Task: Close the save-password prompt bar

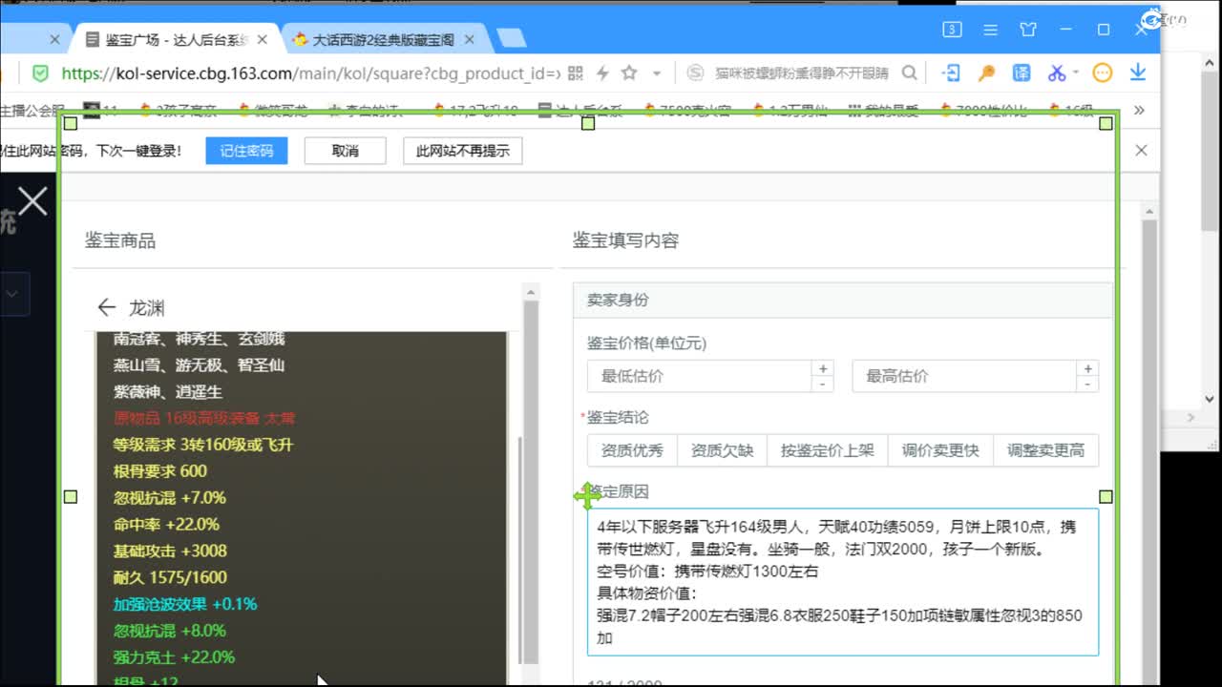Action: tap(1141, 151)
